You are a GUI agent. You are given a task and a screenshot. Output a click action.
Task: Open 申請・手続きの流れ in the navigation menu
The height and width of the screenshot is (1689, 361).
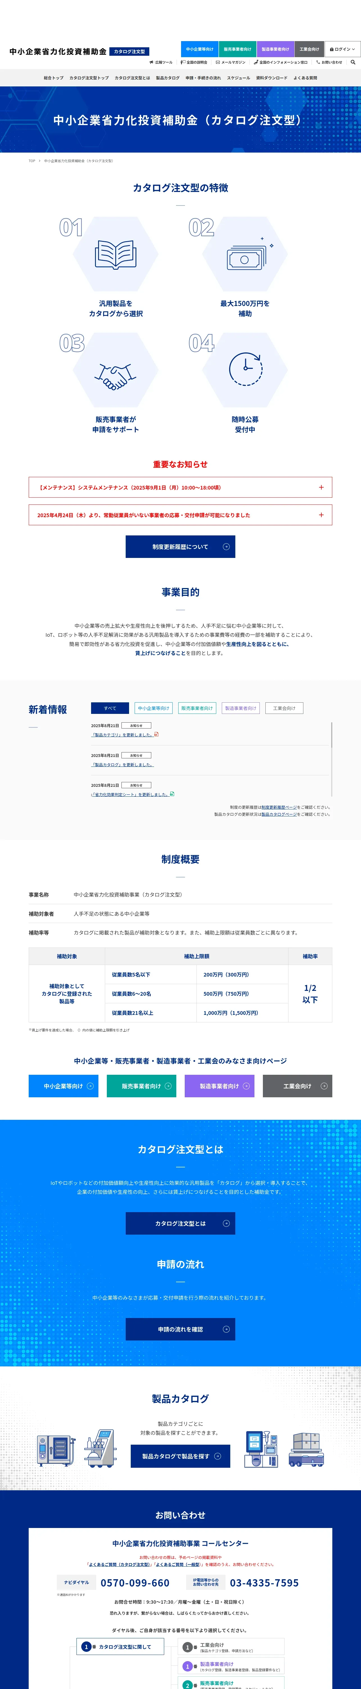point(203,78)
